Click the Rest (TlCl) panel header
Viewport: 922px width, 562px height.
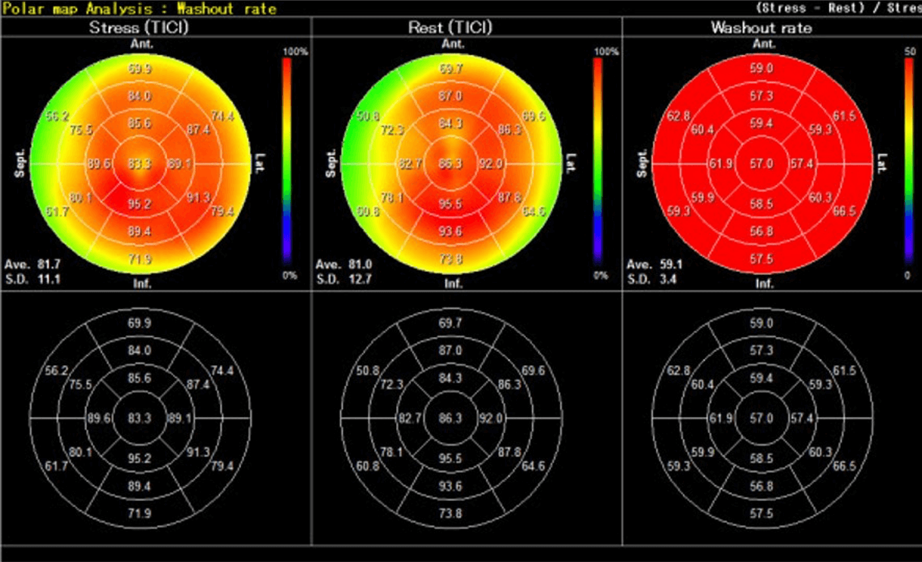coord(450,27)
